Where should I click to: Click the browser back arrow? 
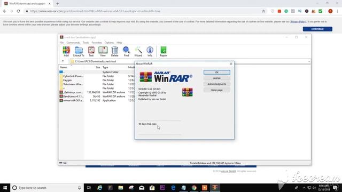(5, 11)
